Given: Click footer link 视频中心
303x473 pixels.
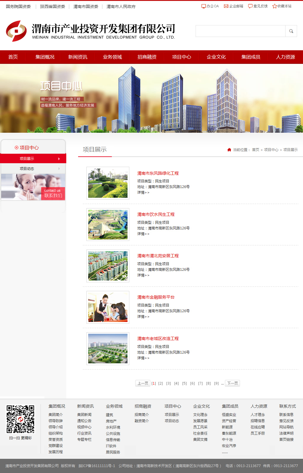Looking at the screenshot, I should (x=84, y=427).
